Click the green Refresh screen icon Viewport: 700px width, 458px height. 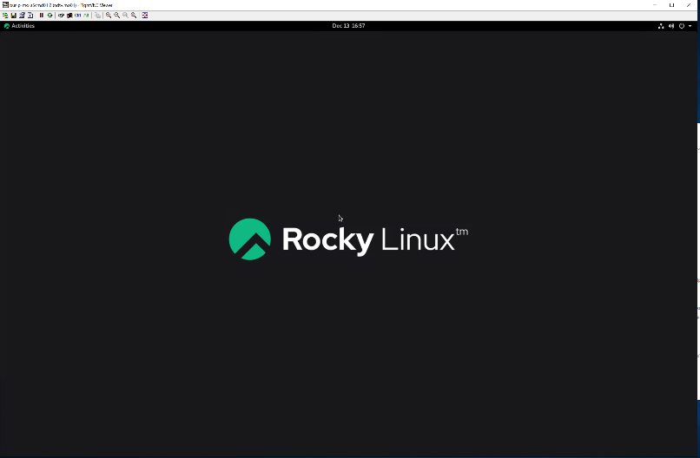pyautogui.click(x=50, y=15)
